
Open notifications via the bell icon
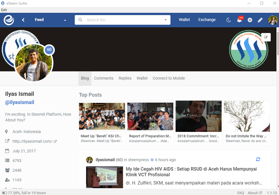[240, 20]
